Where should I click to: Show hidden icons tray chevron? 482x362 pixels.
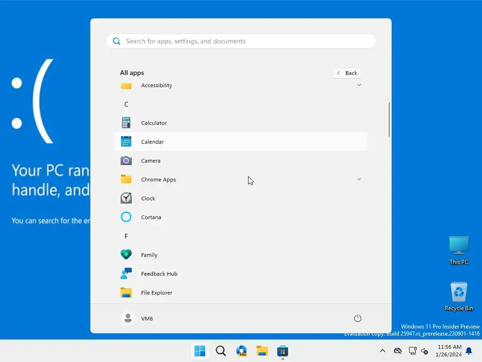pos(383,351)
